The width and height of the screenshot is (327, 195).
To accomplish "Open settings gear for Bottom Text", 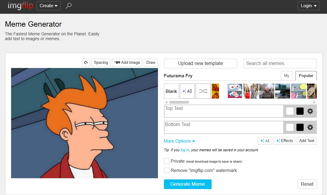I will pos(310,127).
